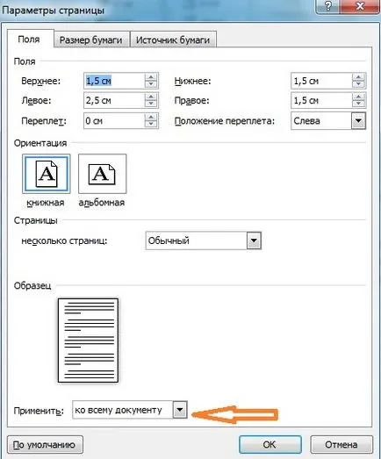Expand the несколько страниц dropdown
Image resolution: width=381 pixels, height=459 pixels.
tap(254, 240)
